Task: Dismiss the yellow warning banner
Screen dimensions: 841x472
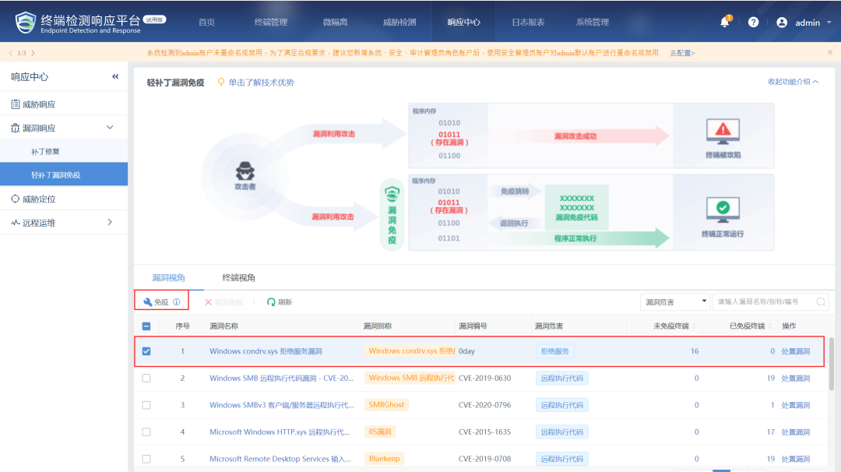Action: point(829,52)
